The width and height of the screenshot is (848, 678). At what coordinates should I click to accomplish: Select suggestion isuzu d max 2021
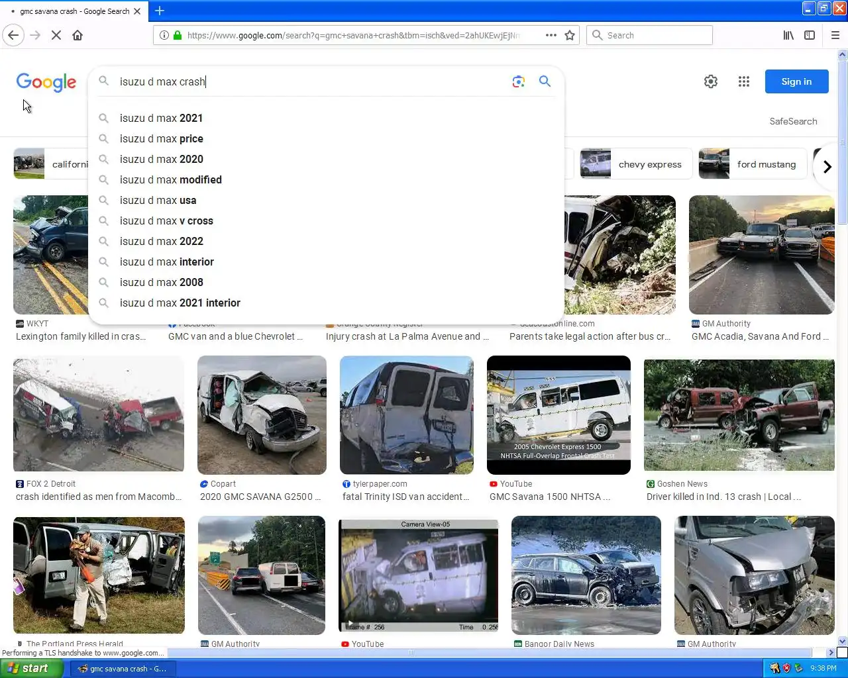point(326,118)
